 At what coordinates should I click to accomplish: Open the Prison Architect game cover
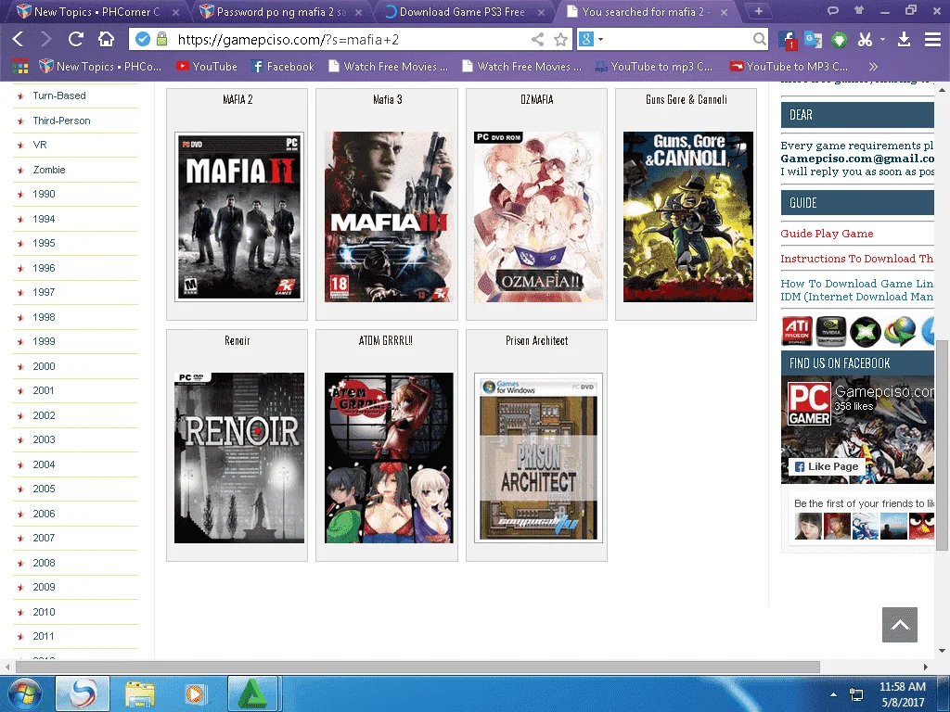click(538, 458)
